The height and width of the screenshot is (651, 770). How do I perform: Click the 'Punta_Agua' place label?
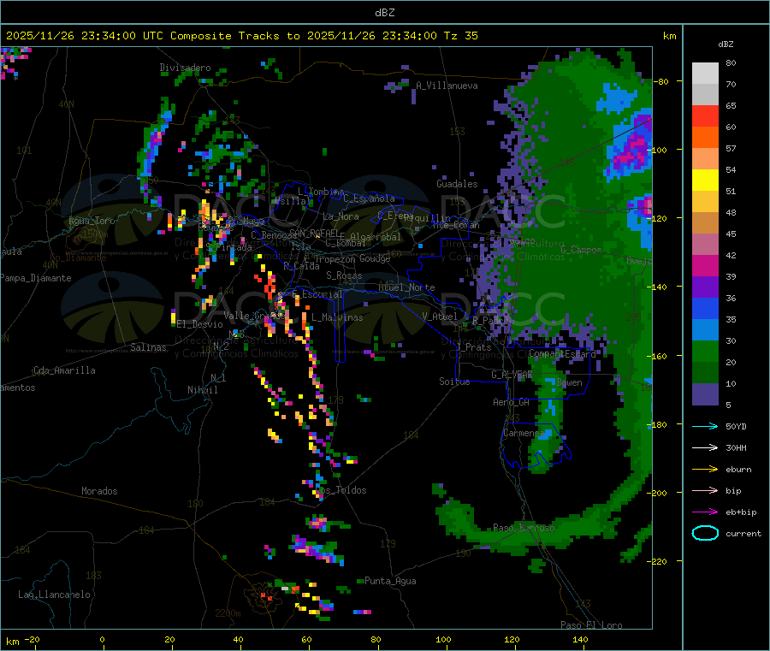[x=390, y=581]
